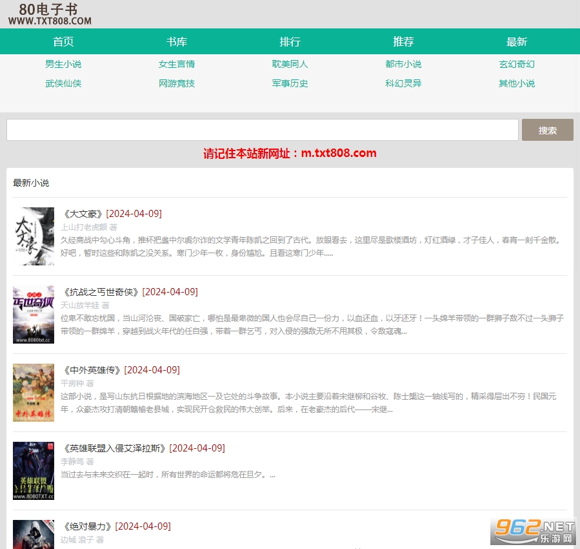Open the 书库 navigation tab

(x=177, y=42)
